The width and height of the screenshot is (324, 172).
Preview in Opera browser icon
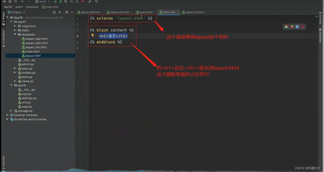point(303,26)
